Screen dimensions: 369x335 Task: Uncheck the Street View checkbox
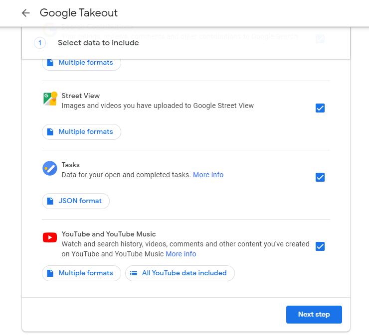click(x=320, y=108)
